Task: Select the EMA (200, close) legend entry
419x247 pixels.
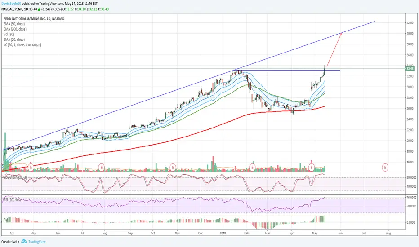Action: [x=15, y=29]
